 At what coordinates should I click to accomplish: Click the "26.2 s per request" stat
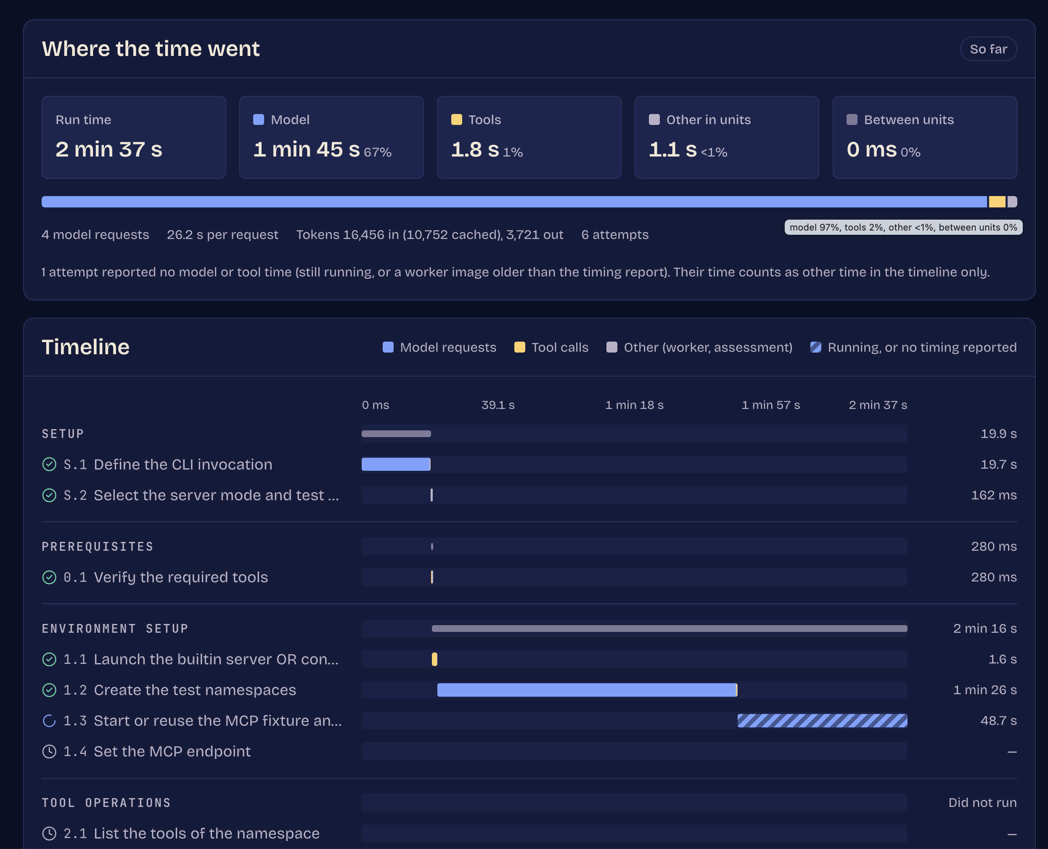coord(222,235)
